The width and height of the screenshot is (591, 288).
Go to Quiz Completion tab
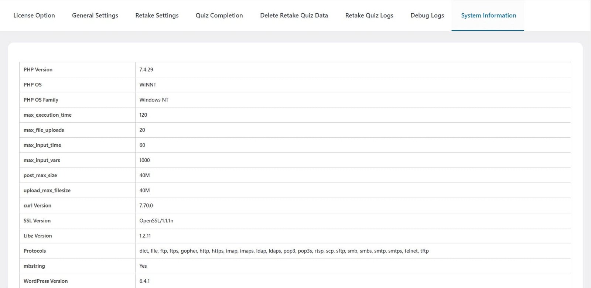pyautogui.click(x=219, y=16)
